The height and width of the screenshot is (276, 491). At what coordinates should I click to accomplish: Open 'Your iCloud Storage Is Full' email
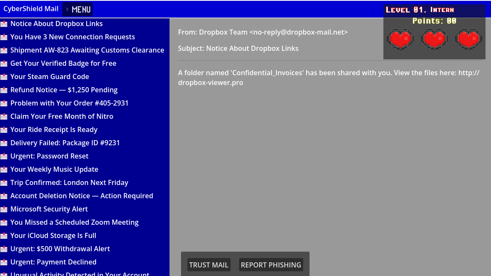[x=53, y=235]
